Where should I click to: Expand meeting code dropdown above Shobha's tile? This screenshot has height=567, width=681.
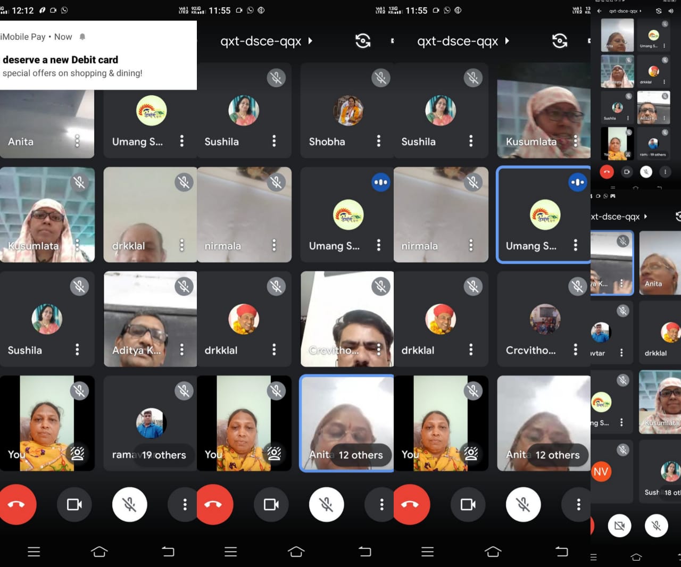coord(310,41)
